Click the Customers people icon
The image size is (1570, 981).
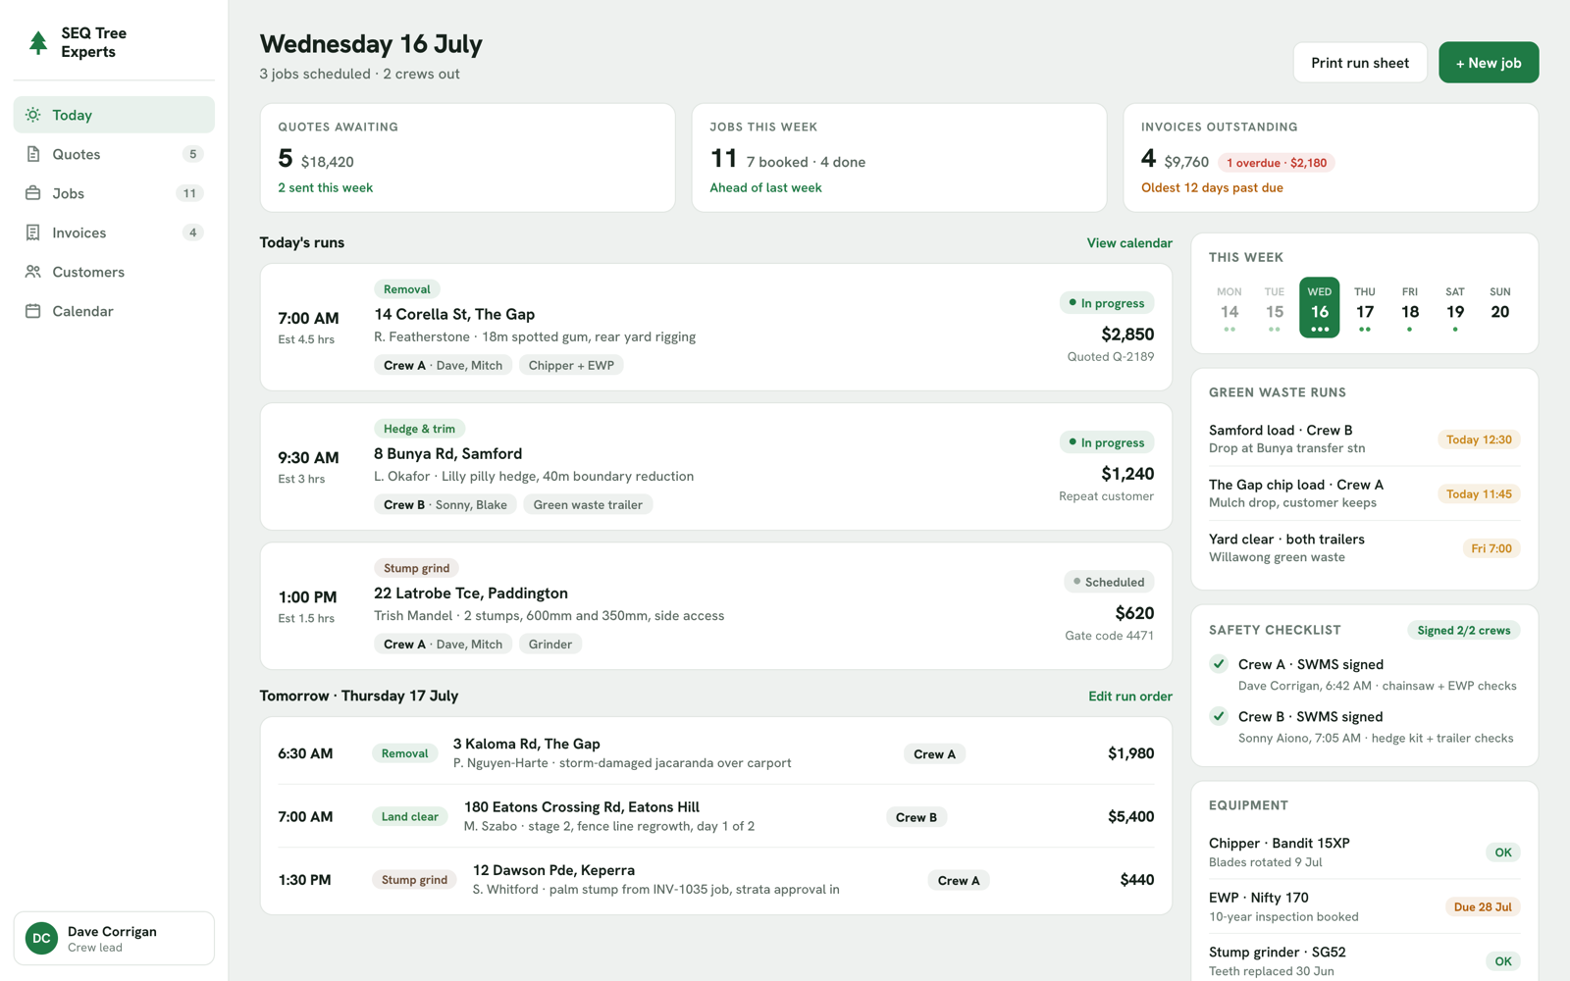pos(33,272)
